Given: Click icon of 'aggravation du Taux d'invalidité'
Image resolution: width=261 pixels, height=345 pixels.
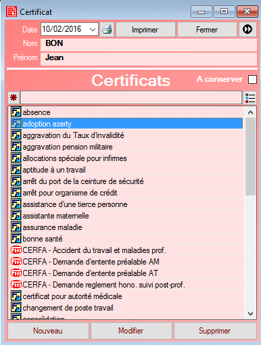Looking at the screenshot, I should (16, 135).
